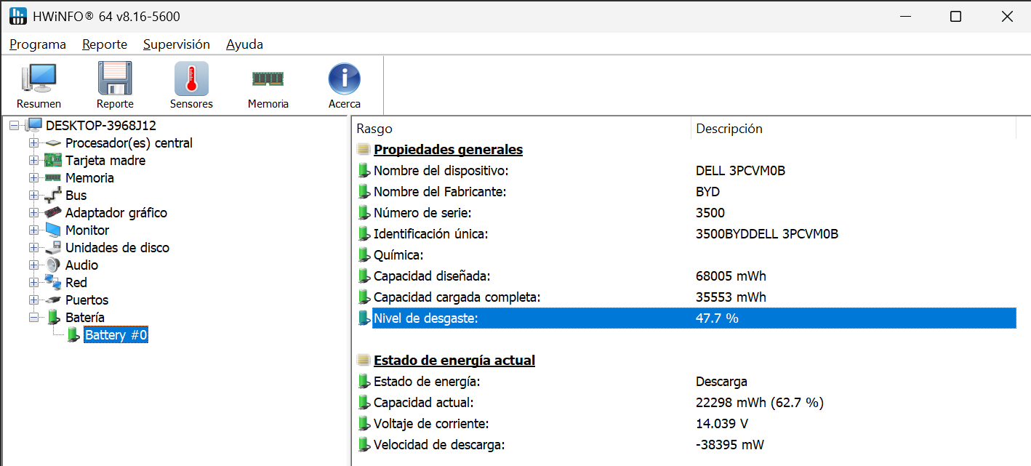Open the Supervisión menu
This screenshot has height=466, width=1031.
click(x=176, y=44)
